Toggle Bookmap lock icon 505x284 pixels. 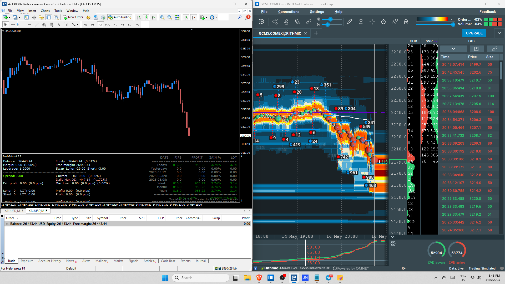point(406,22)
